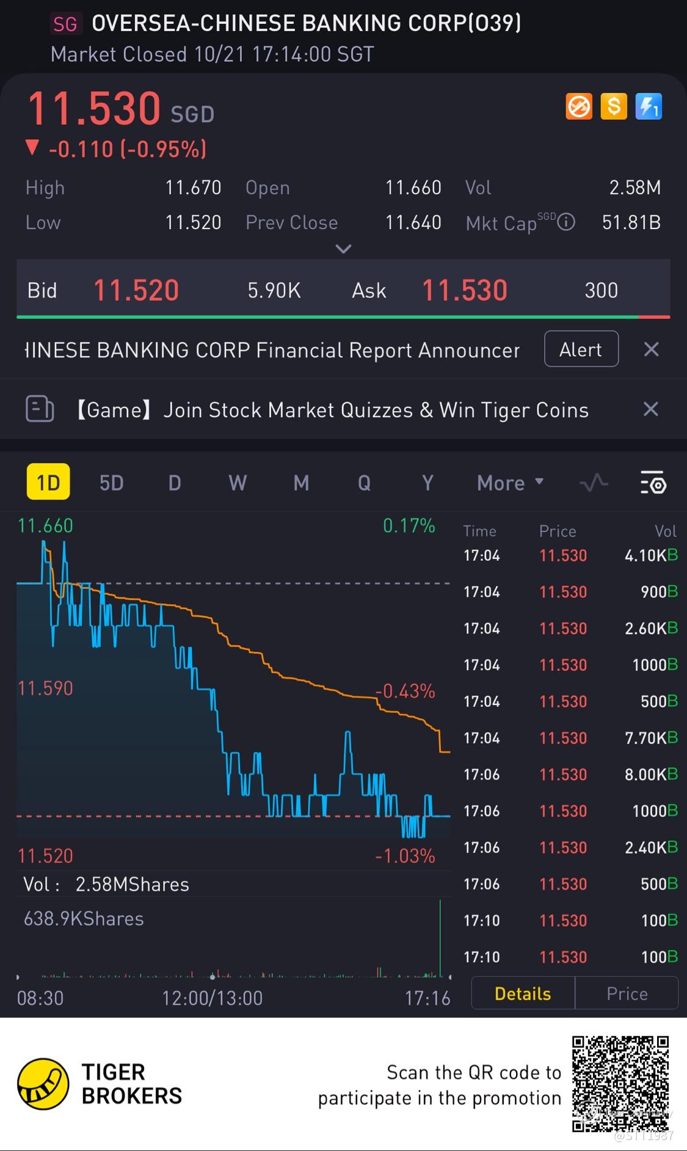This screenshot has height=1151, width=687.
Task: Open the More chart periods dropdown
Action: click(511, 483)
